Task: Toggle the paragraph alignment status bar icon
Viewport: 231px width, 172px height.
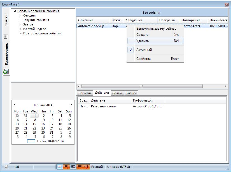Action: pos(73,167)
